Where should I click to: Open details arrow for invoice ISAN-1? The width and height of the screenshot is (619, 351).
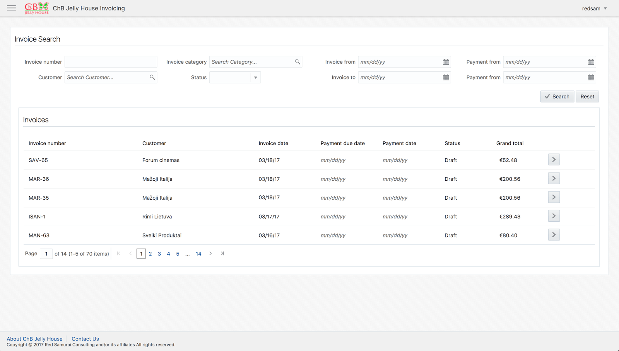coord(554,216)
